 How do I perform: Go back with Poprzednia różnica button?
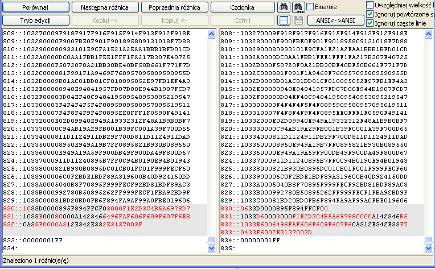pos(174,7)
